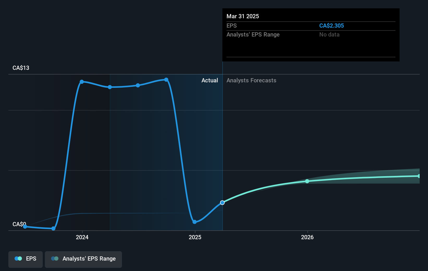Image resolution: width=428 pixels, height=271 pixels.
Task: Select the Mar 31 2025 highlighted data point
Action: pyautogui.click(x=222, y=203)
